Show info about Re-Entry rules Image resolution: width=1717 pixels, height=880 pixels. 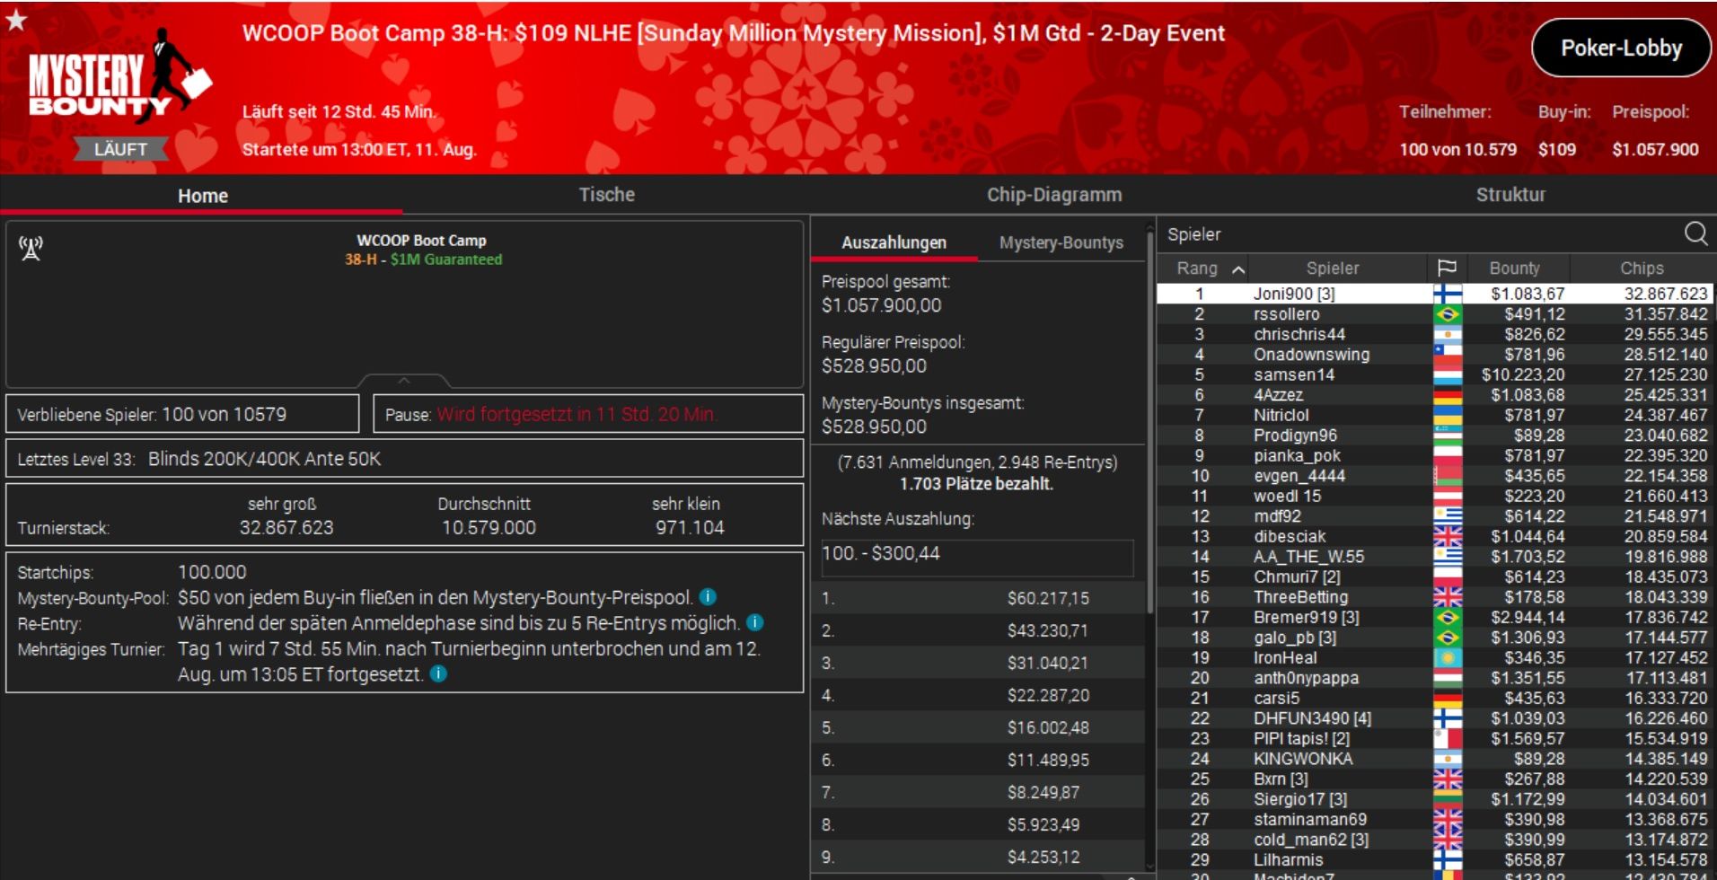coord(755,622)
